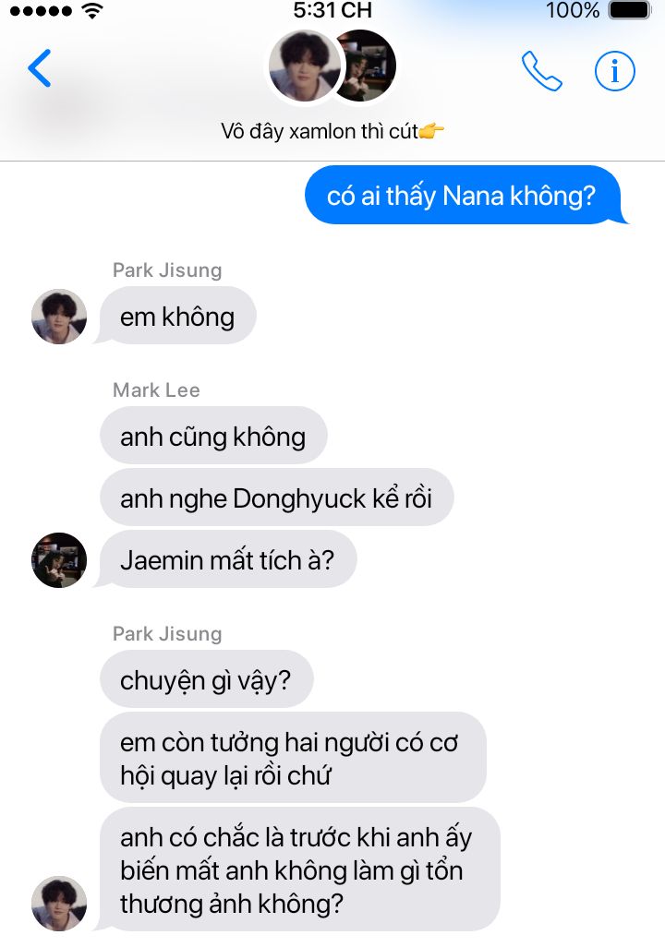Tap the battery indicator in status bar
665x947 pixels.
(629, 10)
